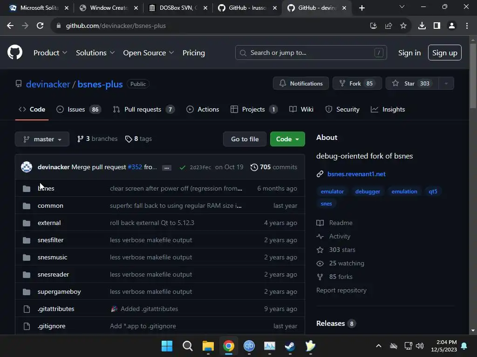This screenshot has height=357, width=477.
Task: Open the tab search chevron in title bar
Action: point(402,7)
